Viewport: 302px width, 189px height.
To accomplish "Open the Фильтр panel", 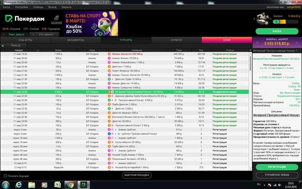I will click(x=16, y=46).
